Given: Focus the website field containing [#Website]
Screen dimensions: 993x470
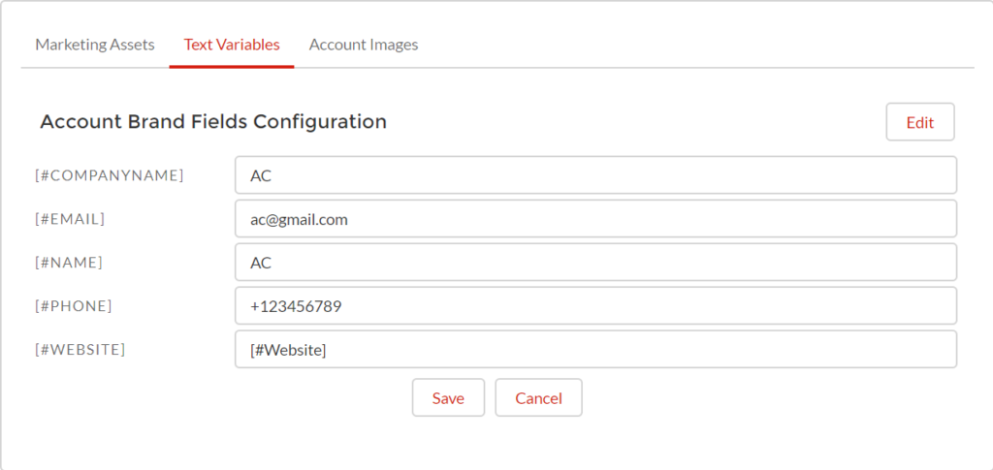Looking at the screenshot, I should (x=595, y=349).
